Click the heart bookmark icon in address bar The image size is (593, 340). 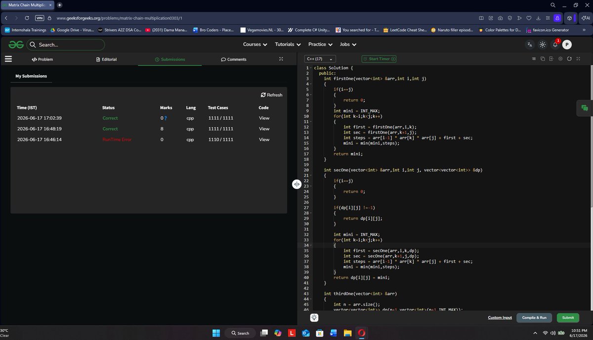[528, 18]
